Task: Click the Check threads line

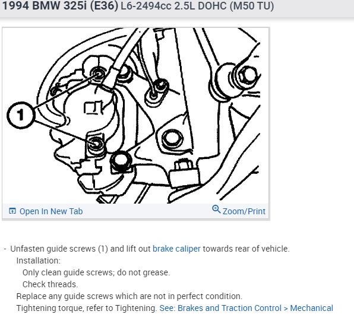Action: 50,284
